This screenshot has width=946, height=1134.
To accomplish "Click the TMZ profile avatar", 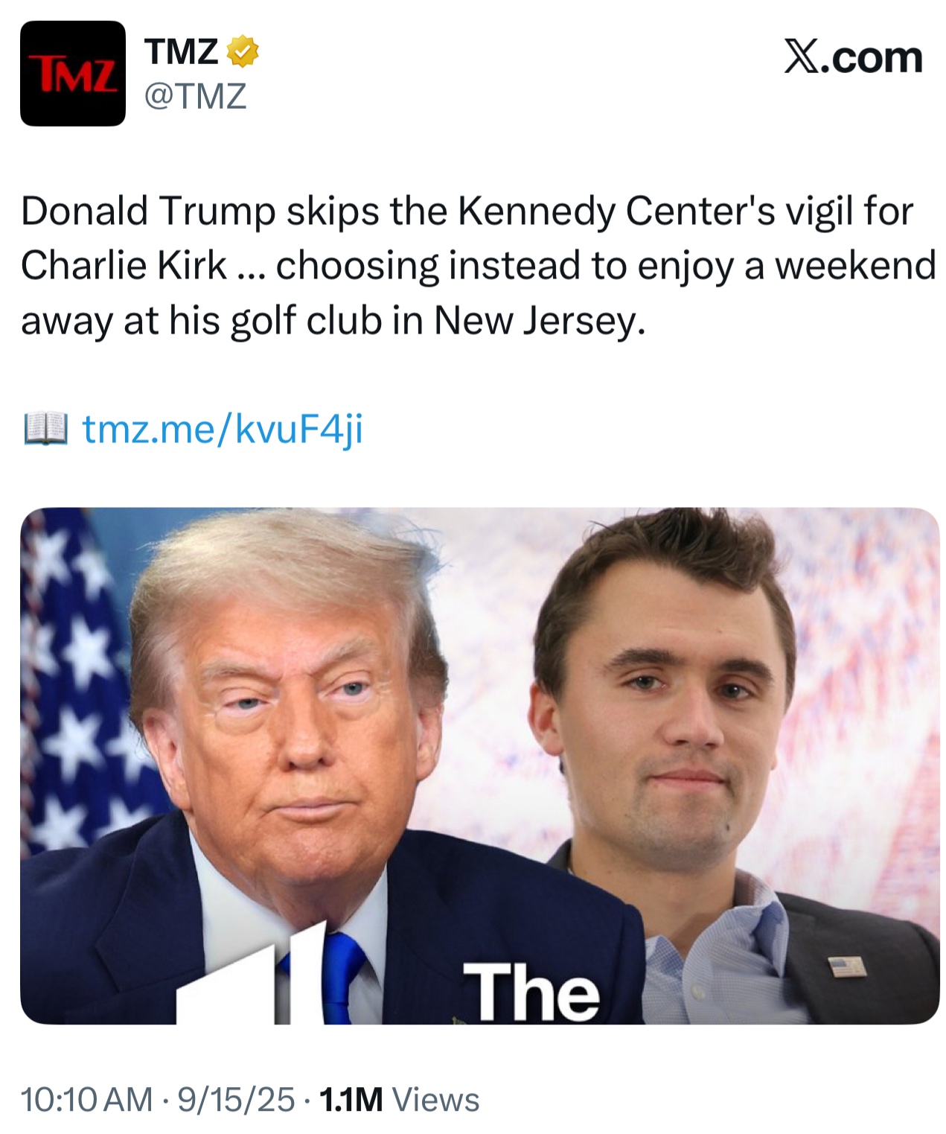I will [x=73, y=74].
